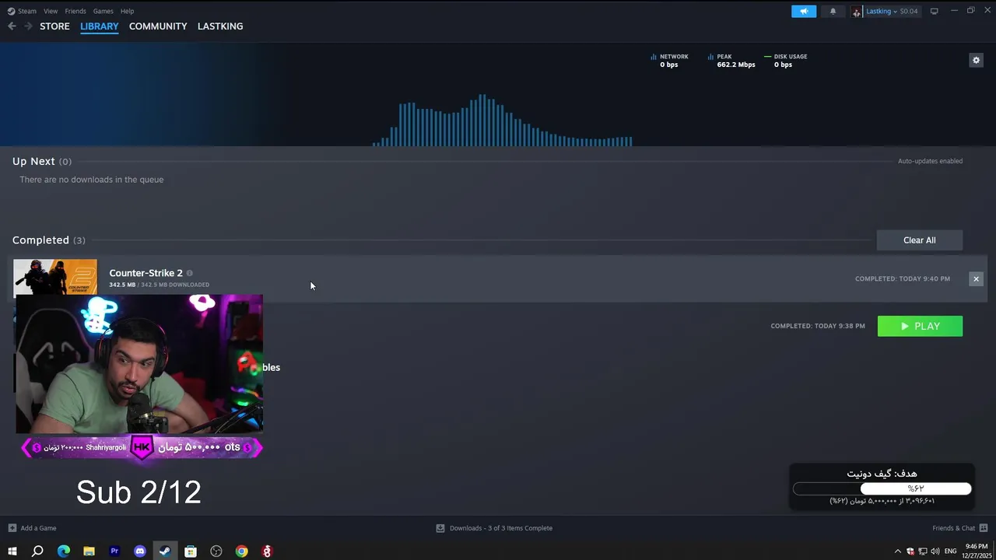
Task: Click the PEAK 662.2 Mbps statistic
Action: click(x=731, y=61)
